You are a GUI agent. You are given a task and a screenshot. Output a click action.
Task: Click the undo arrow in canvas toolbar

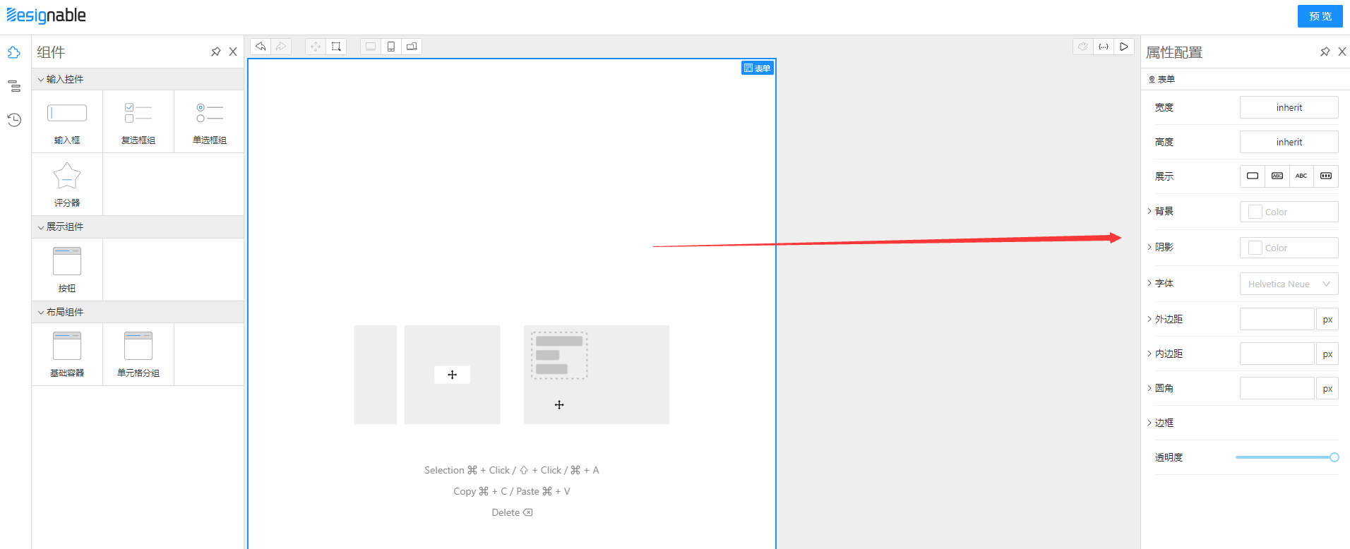pos(261,47)
